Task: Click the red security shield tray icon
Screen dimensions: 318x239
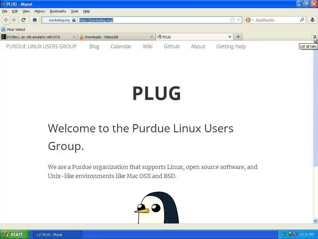Action: click(x=295, y=234)
